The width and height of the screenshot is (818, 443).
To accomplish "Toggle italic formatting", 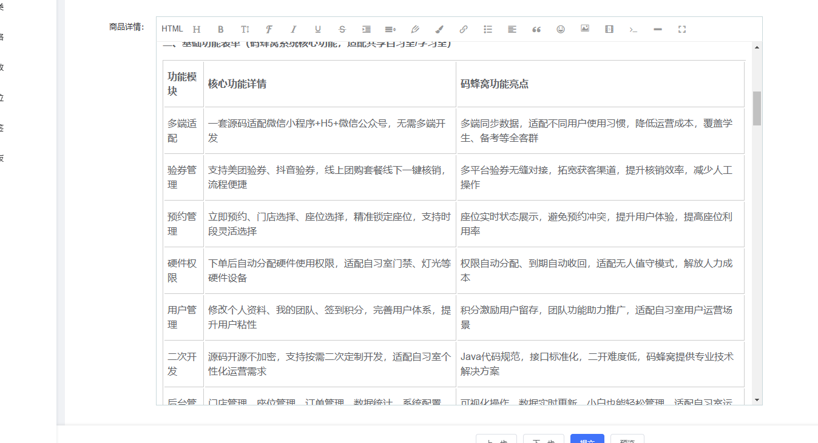I will (293, 28).
